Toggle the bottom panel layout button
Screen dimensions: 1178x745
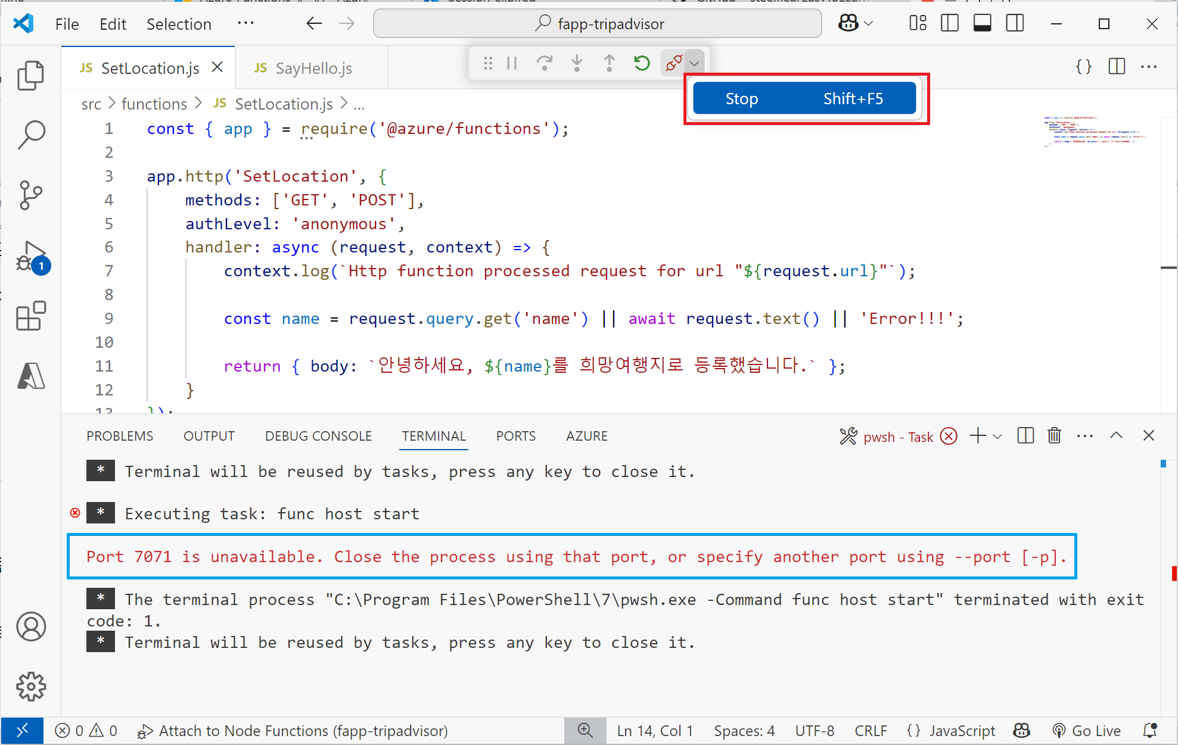[x=982, y=24]
